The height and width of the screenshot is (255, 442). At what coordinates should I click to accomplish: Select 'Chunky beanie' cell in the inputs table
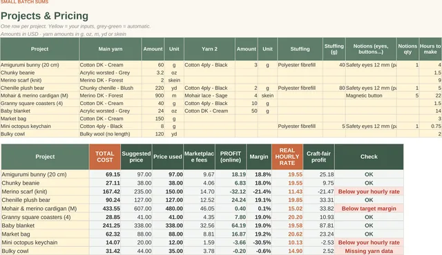tap(40, 73)
